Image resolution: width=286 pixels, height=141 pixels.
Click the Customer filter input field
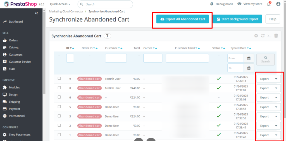(116, 58)
